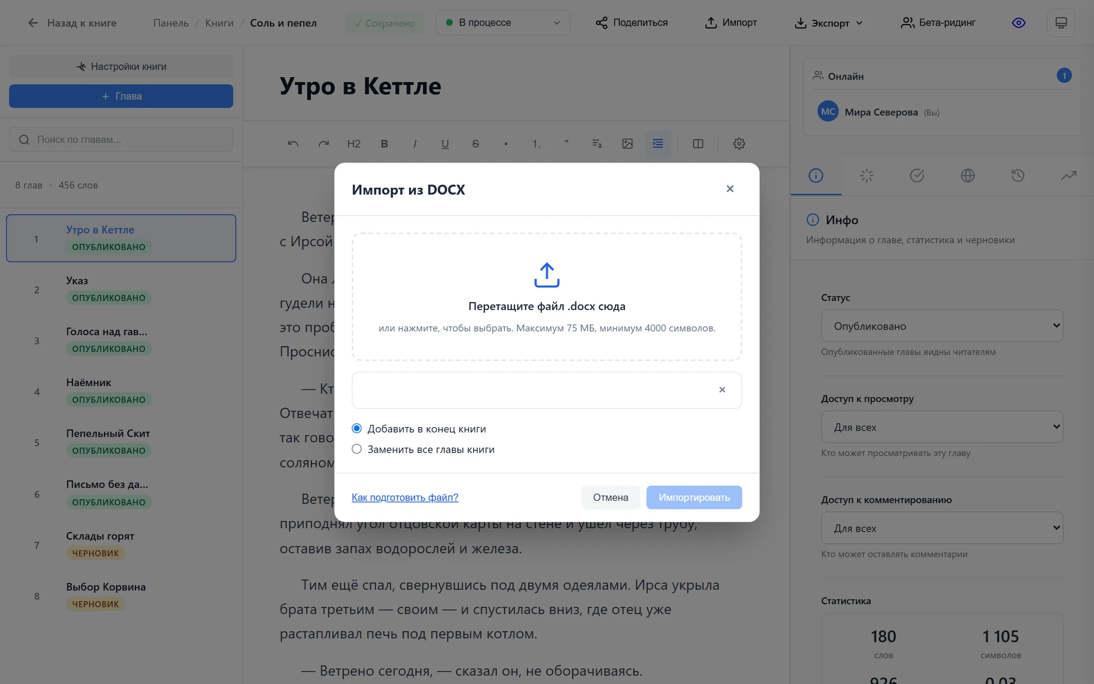Expand the Экспорт menu

tap(828, 23)
